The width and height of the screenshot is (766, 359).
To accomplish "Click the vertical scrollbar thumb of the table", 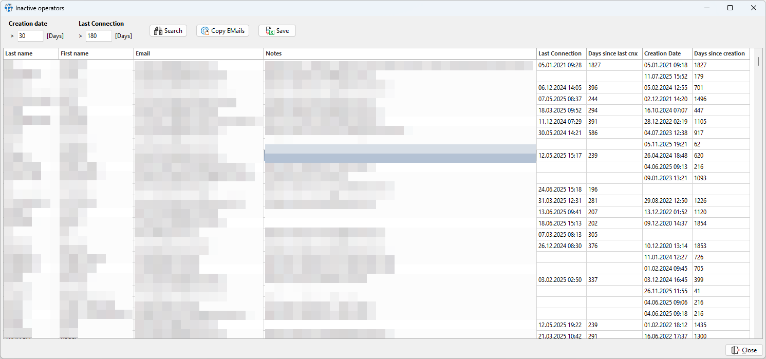I will point(758,62).
